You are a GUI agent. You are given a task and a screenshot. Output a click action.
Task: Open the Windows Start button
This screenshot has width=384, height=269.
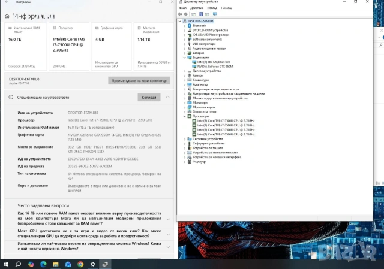pos(6,264)
